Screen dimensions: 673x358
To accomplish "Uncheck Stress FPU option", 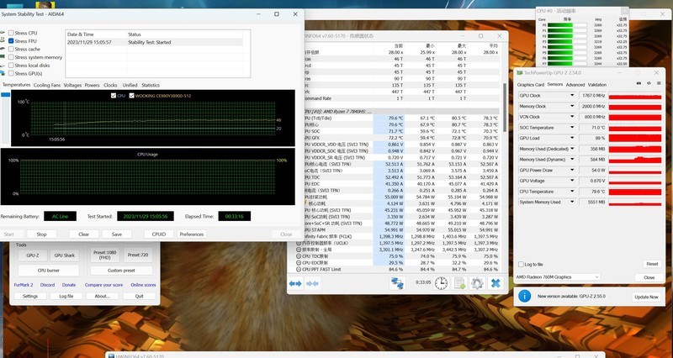I will [11, 40].
